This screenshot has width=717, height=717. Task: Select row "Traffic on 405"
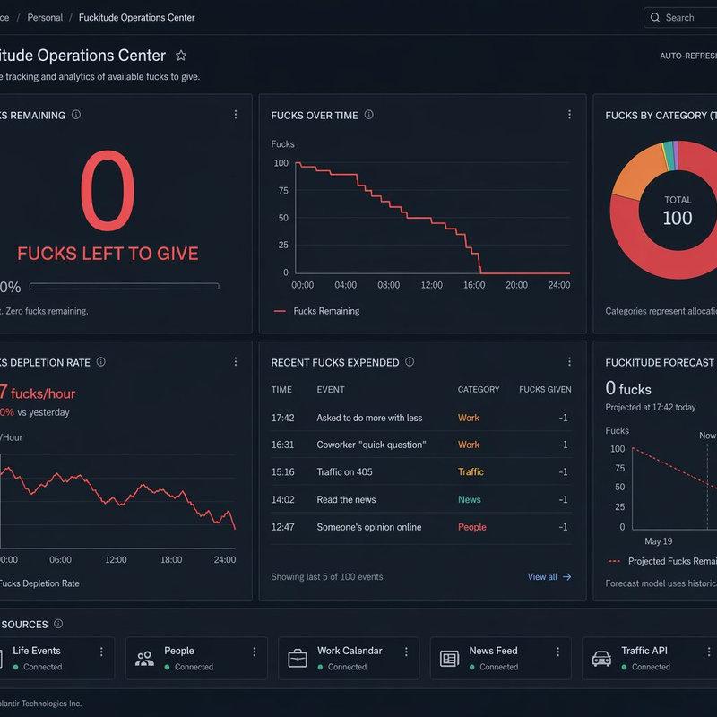tap(421, 472)
